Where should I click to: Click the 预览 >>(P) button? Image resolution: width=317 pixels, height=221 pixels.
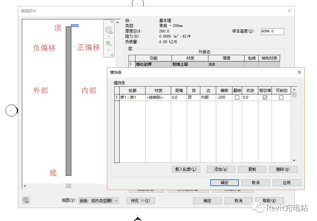[x=140, y=201]
